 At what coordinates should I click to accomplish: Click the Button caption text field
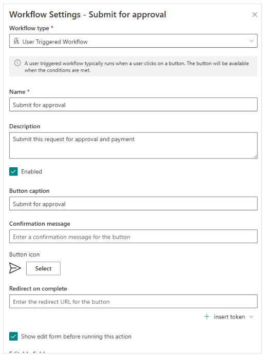click(x=134, y=204)
